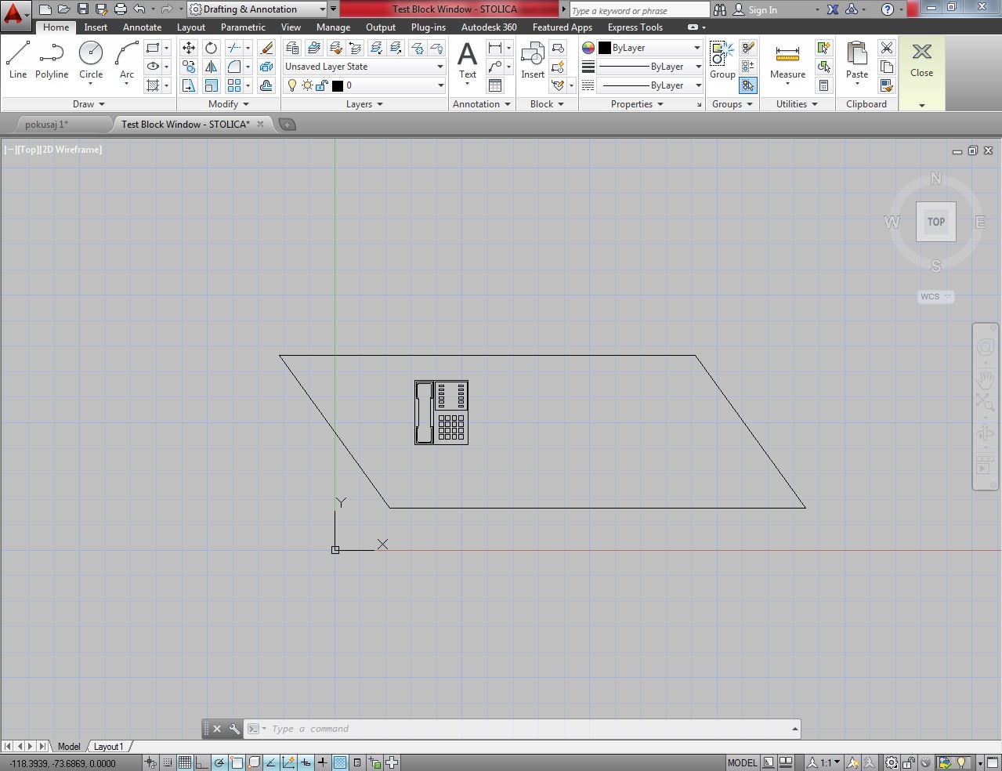Toggle Snap Mode in status bar
This screenshot has height=771, width=1002.
pyautogui.click(x=168, y=762)
